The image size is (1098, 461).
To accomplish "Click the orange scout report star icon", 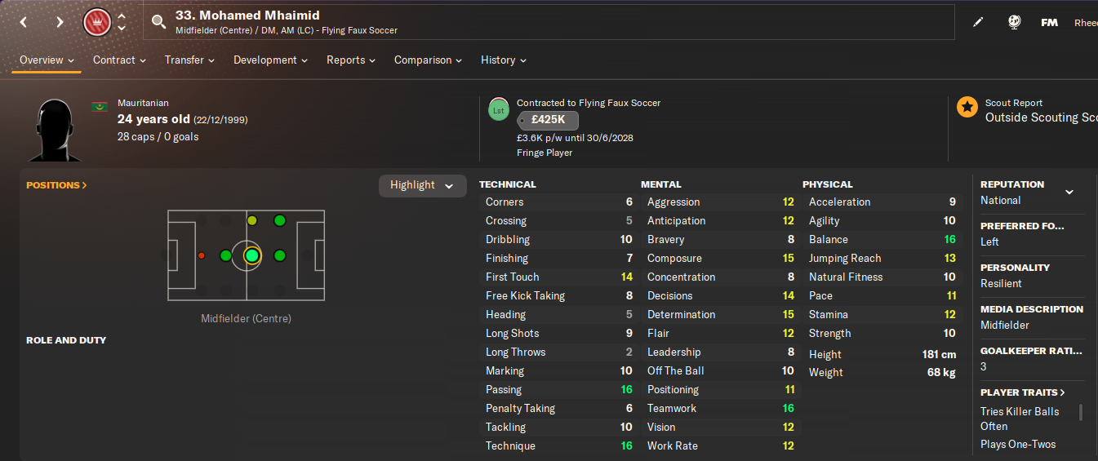I will tap(967, 107).
